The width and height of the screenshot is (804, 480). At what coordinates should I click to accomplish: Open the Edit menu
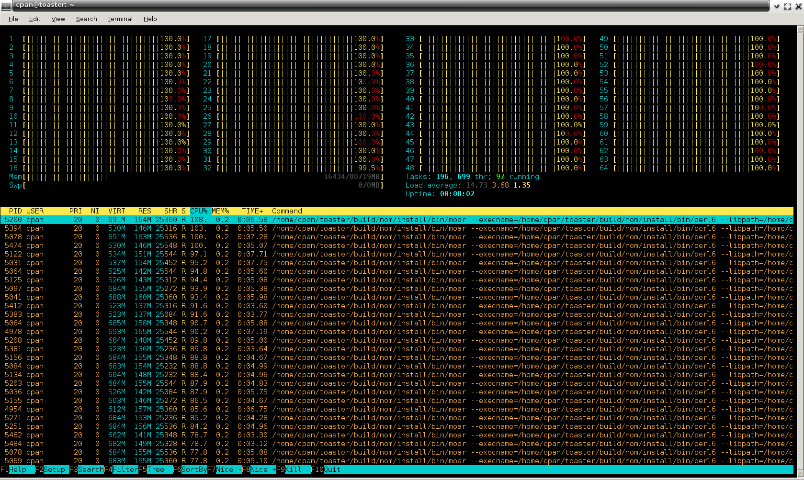(34, 19)
